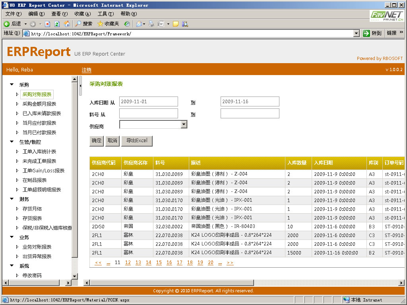Click the Refresh page icon
The width and height of the screenshot is (407, 305).
(57, 24)
